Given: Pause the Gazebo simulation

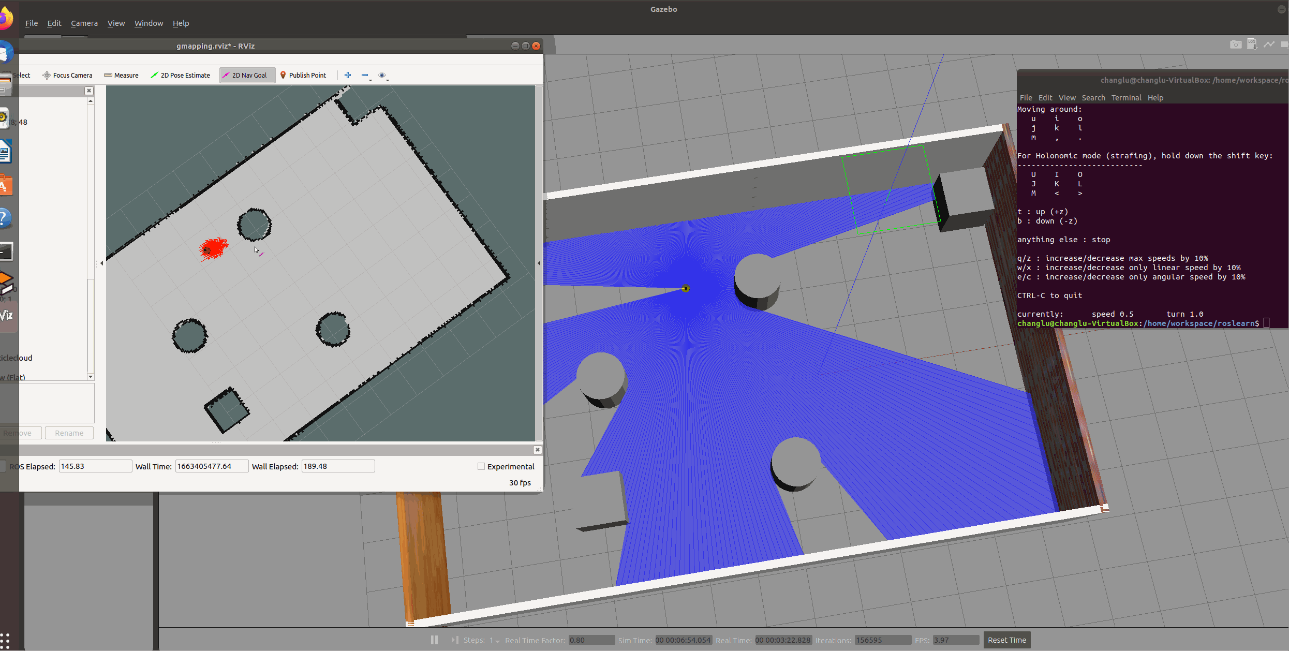Looking at the screenshot, I should [434, 640].
